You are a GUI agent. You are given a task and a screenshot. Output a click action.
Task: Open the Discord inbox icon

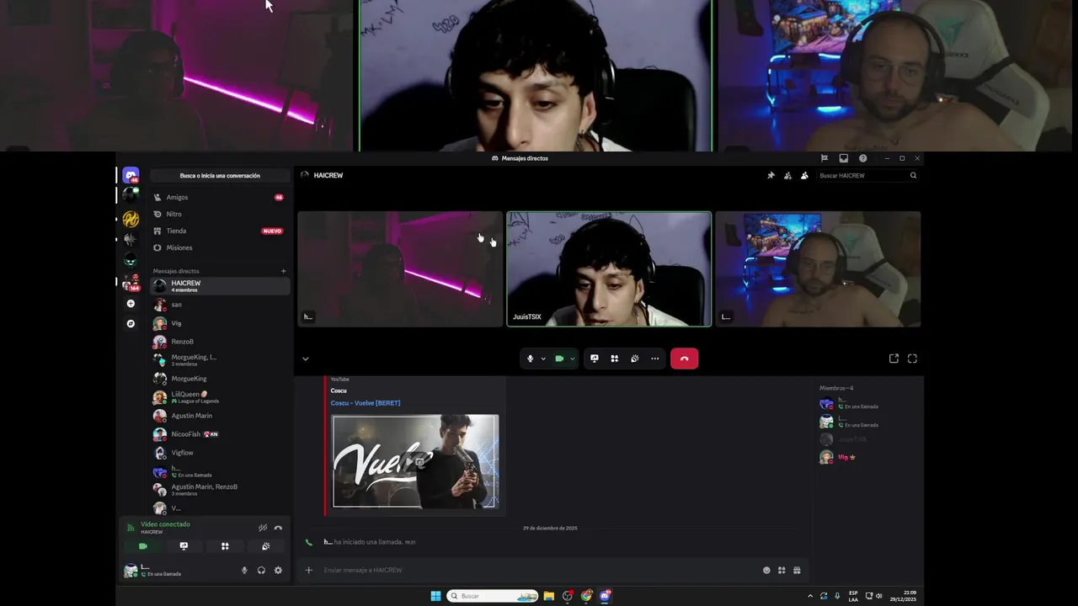(843, 158)
